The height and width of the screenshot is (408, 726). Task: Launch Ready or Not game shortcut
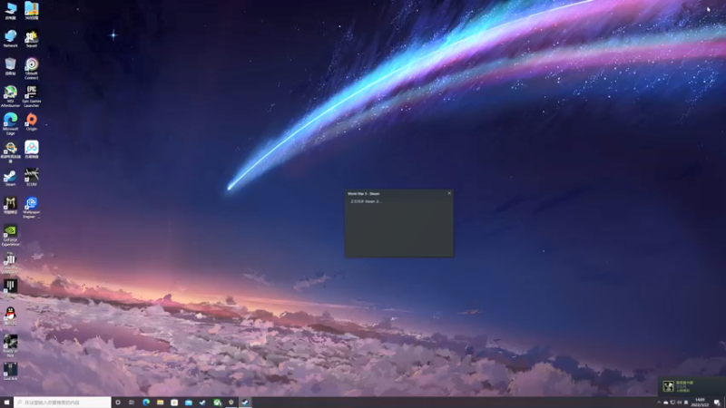pos(10,345)
